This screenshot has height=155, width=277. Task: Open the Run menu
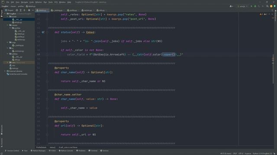point(45,2)
